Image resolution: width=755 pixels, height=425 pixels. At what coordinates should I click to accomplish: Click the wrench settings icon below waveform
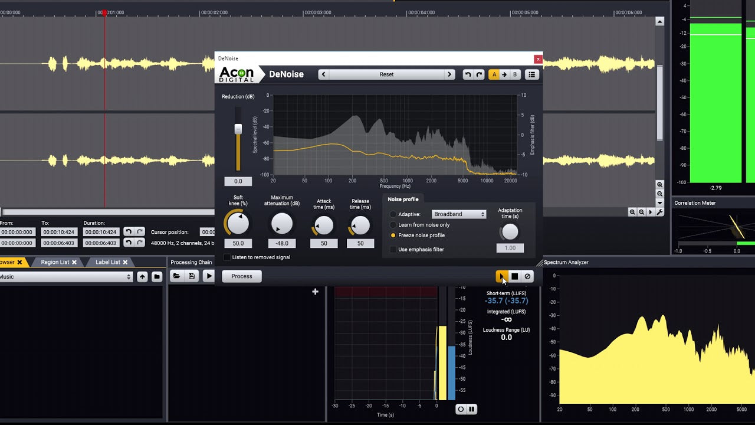coord(659,212)
